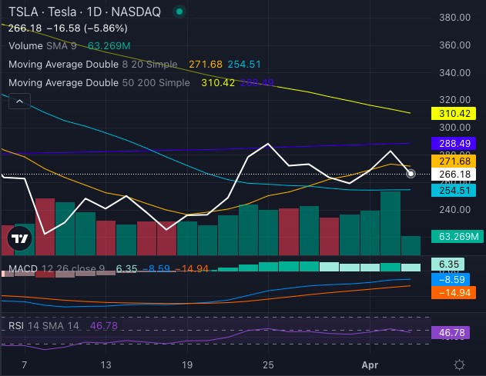Click the -14.94 signal line axis label

coord(454,292)
